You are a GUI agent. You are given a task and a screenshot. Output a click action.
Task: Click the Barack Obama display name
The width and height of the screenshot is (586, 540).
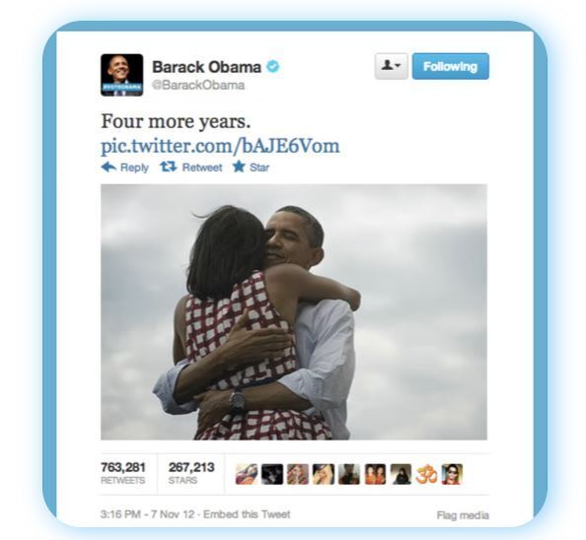point(206,67)
